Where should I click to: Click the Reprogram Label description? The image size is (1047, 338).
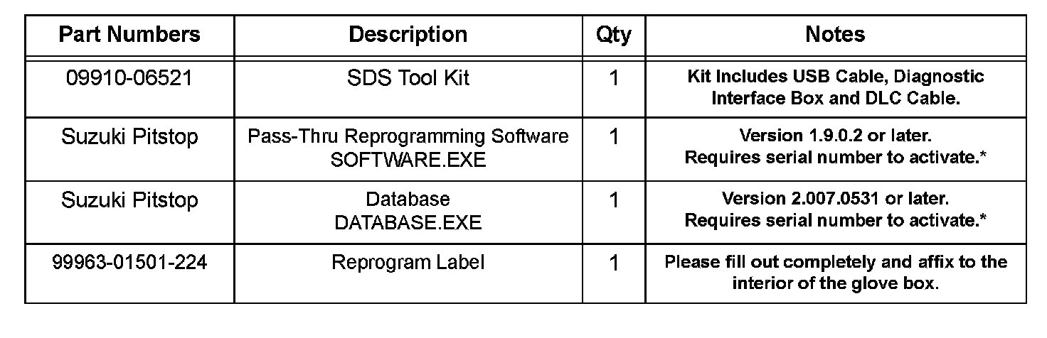(408, 263)
